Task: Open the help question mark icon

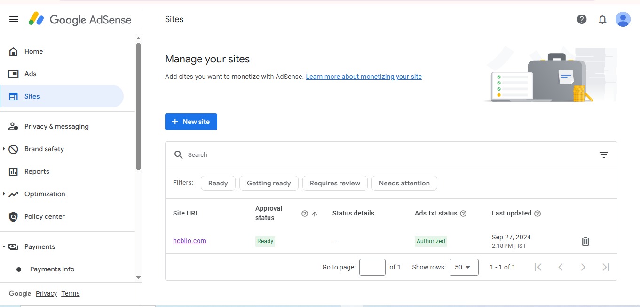Action: (582, 19)
